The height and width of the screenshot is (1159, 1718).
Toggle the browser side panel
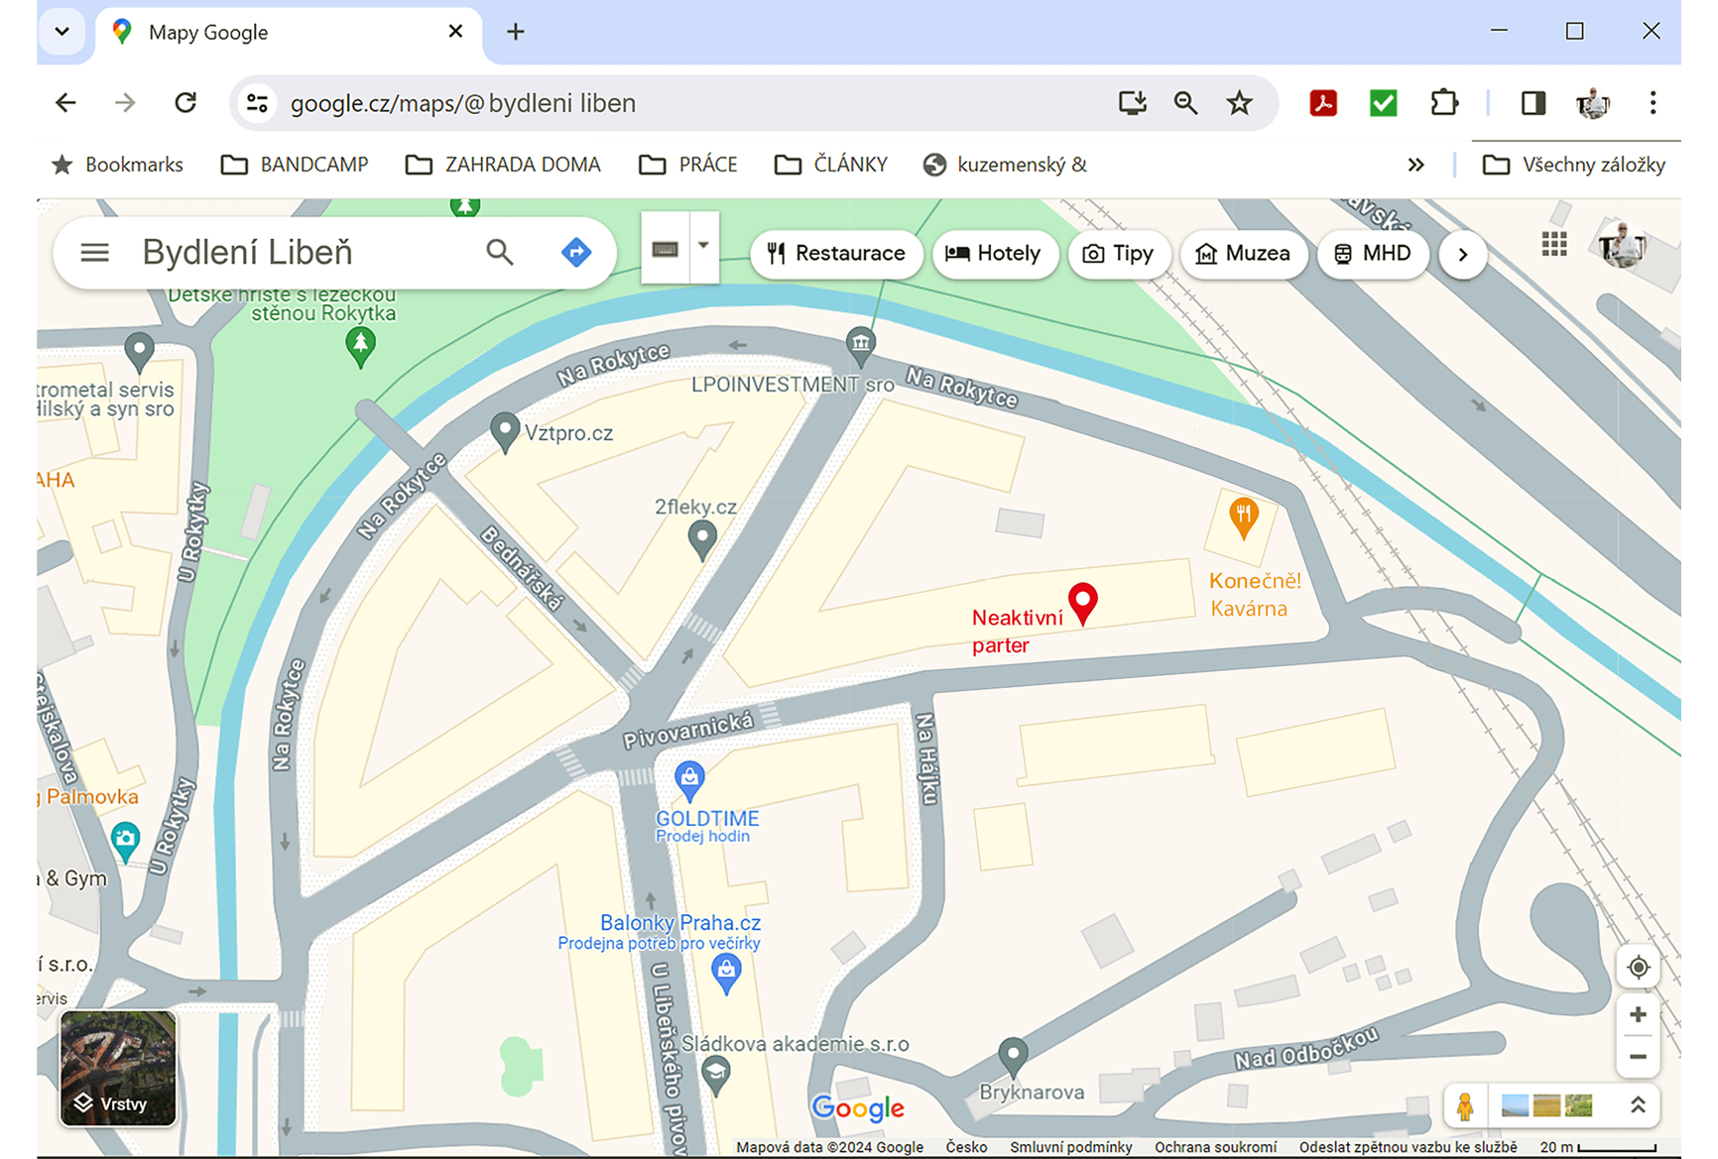[x=1534, y=103]
